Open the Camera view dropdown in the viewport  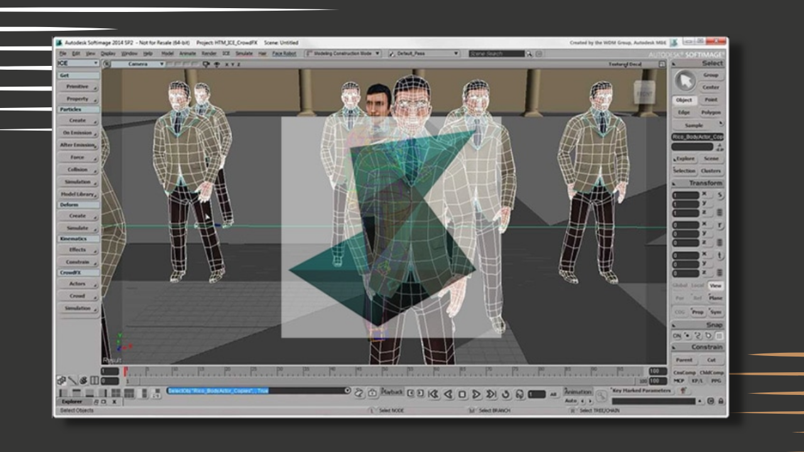pyautogui.click(x=144, y=64)
